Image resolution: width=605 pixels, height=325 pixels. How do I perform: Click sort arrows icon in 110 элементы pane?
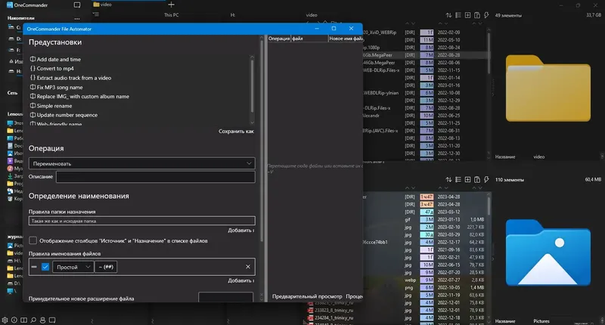point(448,180)
